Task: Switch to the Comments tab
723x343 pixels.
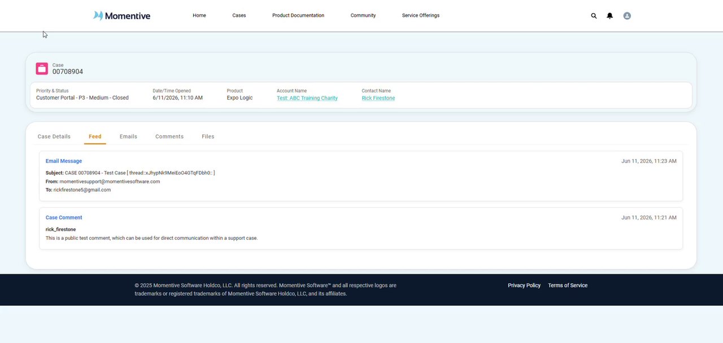Action: click(169, 137)
